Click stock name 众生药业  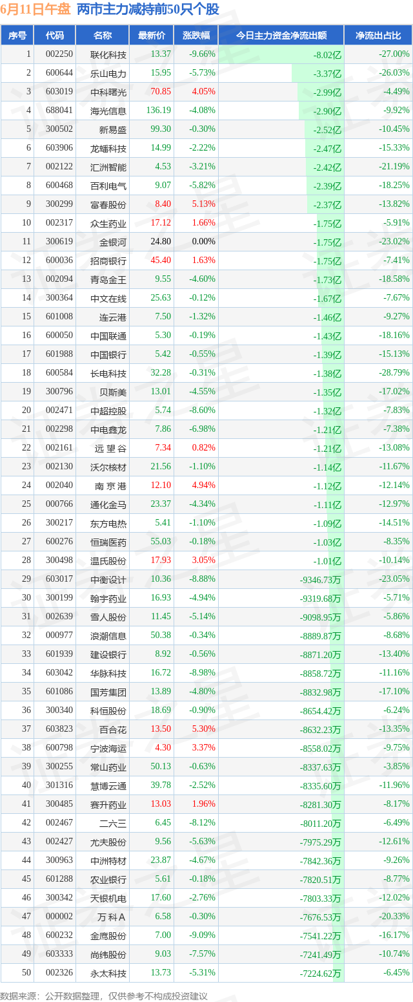coord(108,223)
